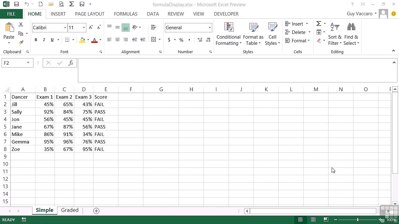399x224 pixels.
Task: Add a new sheet with plus button
Action: pyautogui.click(x=96, y=211)
